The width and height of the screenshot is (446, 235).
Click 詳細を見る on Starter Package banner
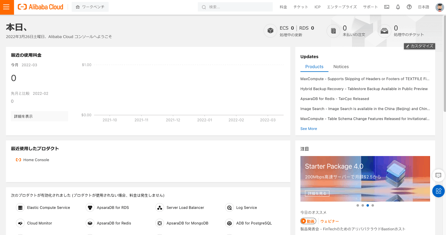tap(317, 193)
